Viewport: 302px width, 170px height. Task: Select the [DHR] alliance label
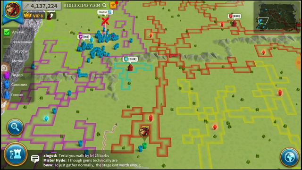pyautogui.click(x=130, y=59)
